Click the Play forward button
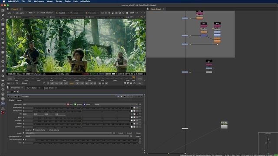 coord(77,83)
